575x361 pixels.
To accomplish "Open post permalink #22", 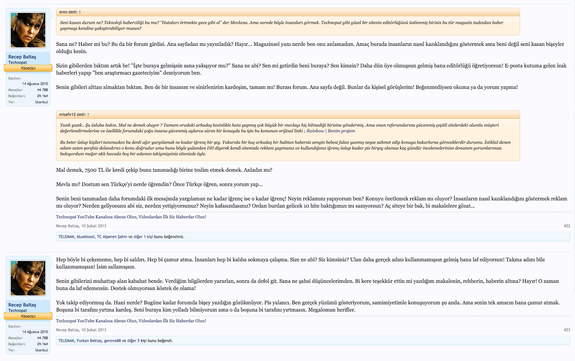I will 567,226.
